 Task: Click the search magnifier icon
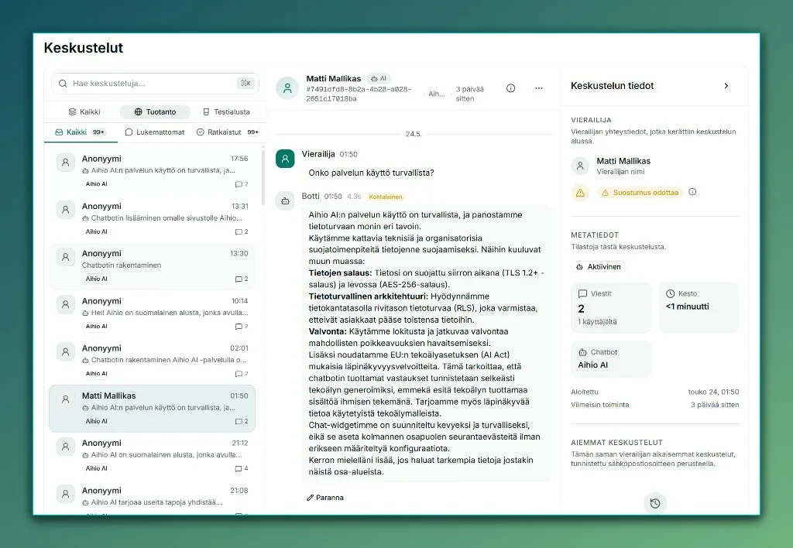point(63,84)
